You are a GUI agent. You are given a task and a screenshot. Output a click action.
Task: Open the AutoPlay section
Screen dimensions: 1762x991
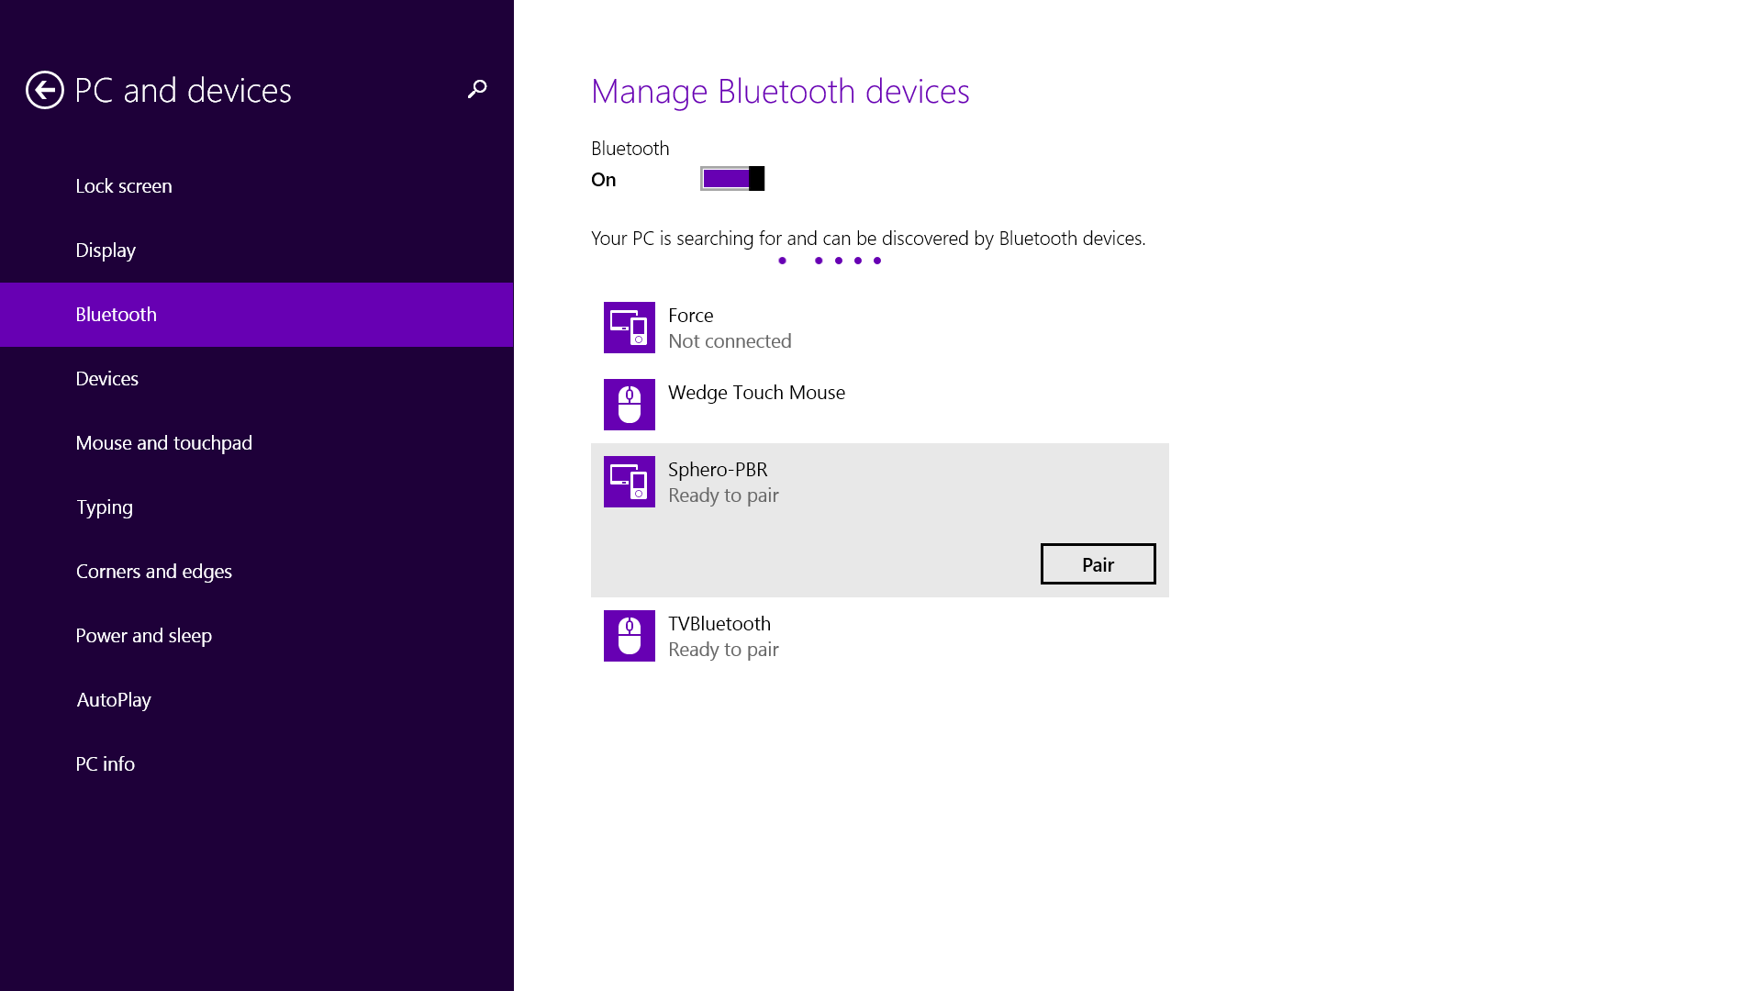(114, 700)
